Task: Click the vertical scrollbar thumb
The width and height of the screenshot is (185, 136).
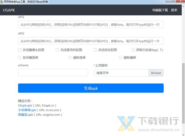Action: (184, 93)
